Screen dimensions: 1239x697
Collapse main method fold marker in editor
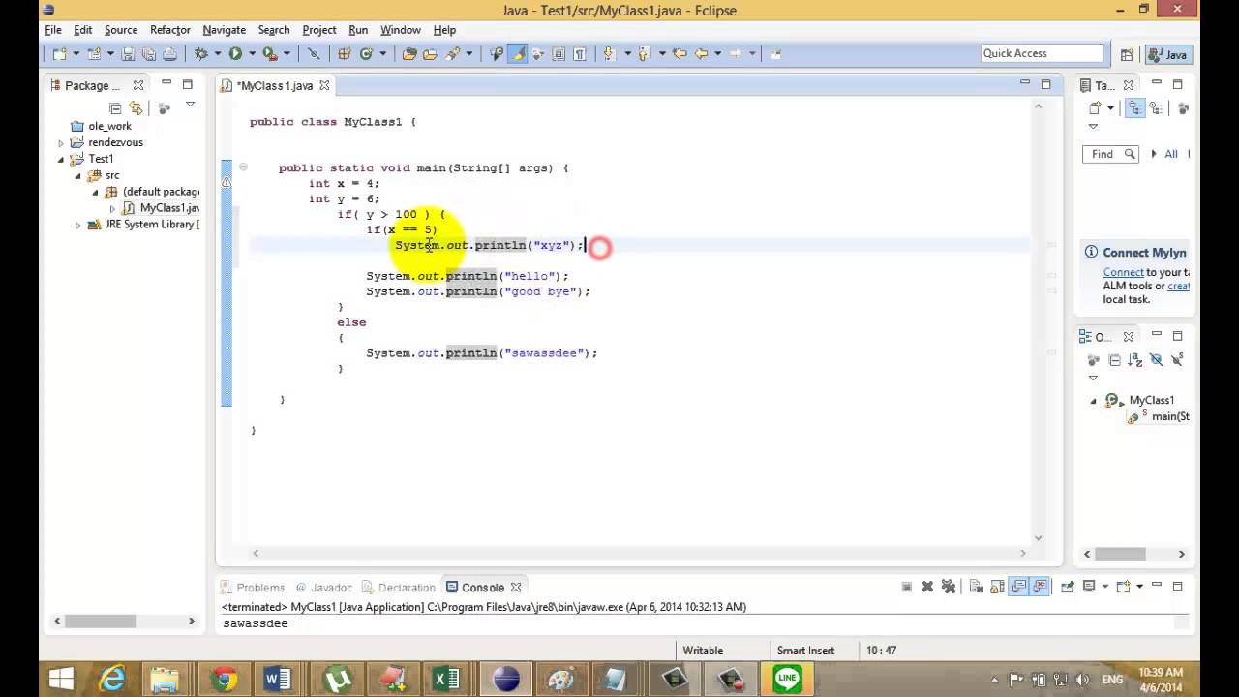tap(243, 167)
